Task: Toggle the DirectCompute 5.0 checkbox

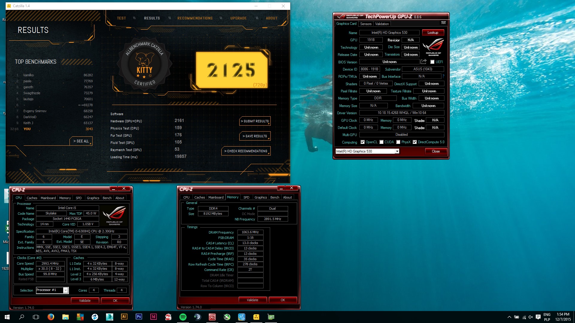Action: [x=414, y=142]
